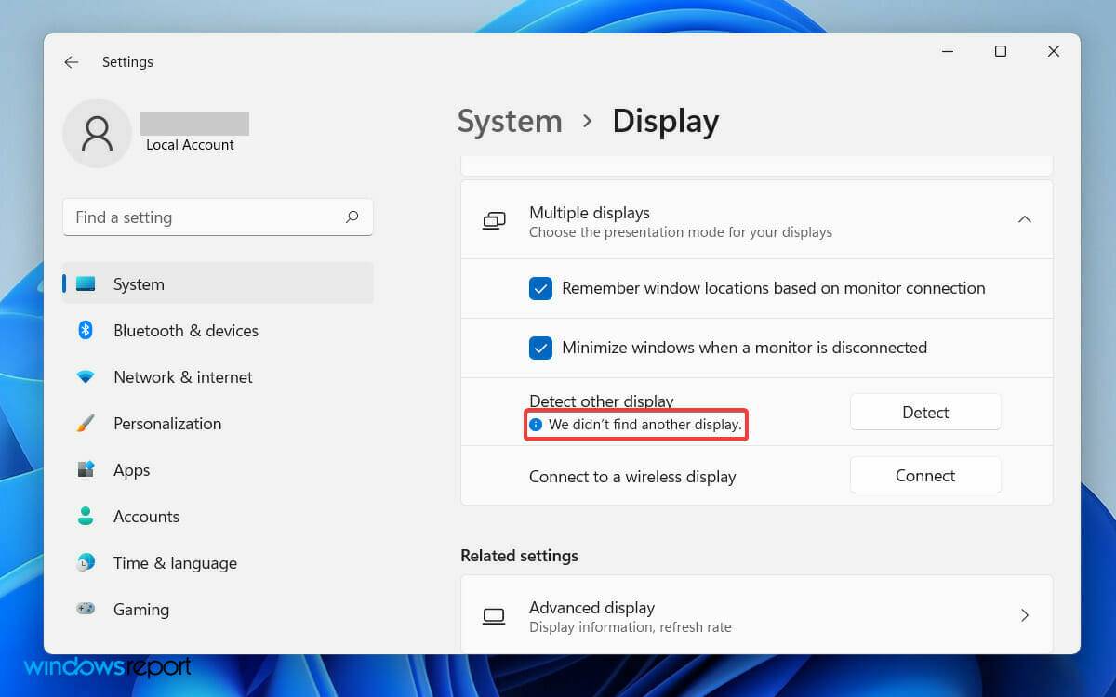Uncheck Remember window locations based on monitor connection
This screenshot has height=697, width=1116.
pyautogui.click(x=540, y=288)
